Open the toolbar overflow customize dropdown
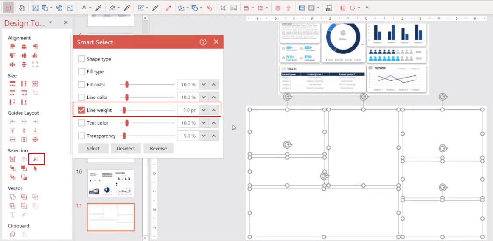This screenshot has height=241, width=493. (367, 8)
